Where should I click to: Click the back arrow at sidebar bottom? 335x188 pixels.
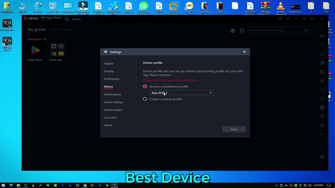(322, 166)
